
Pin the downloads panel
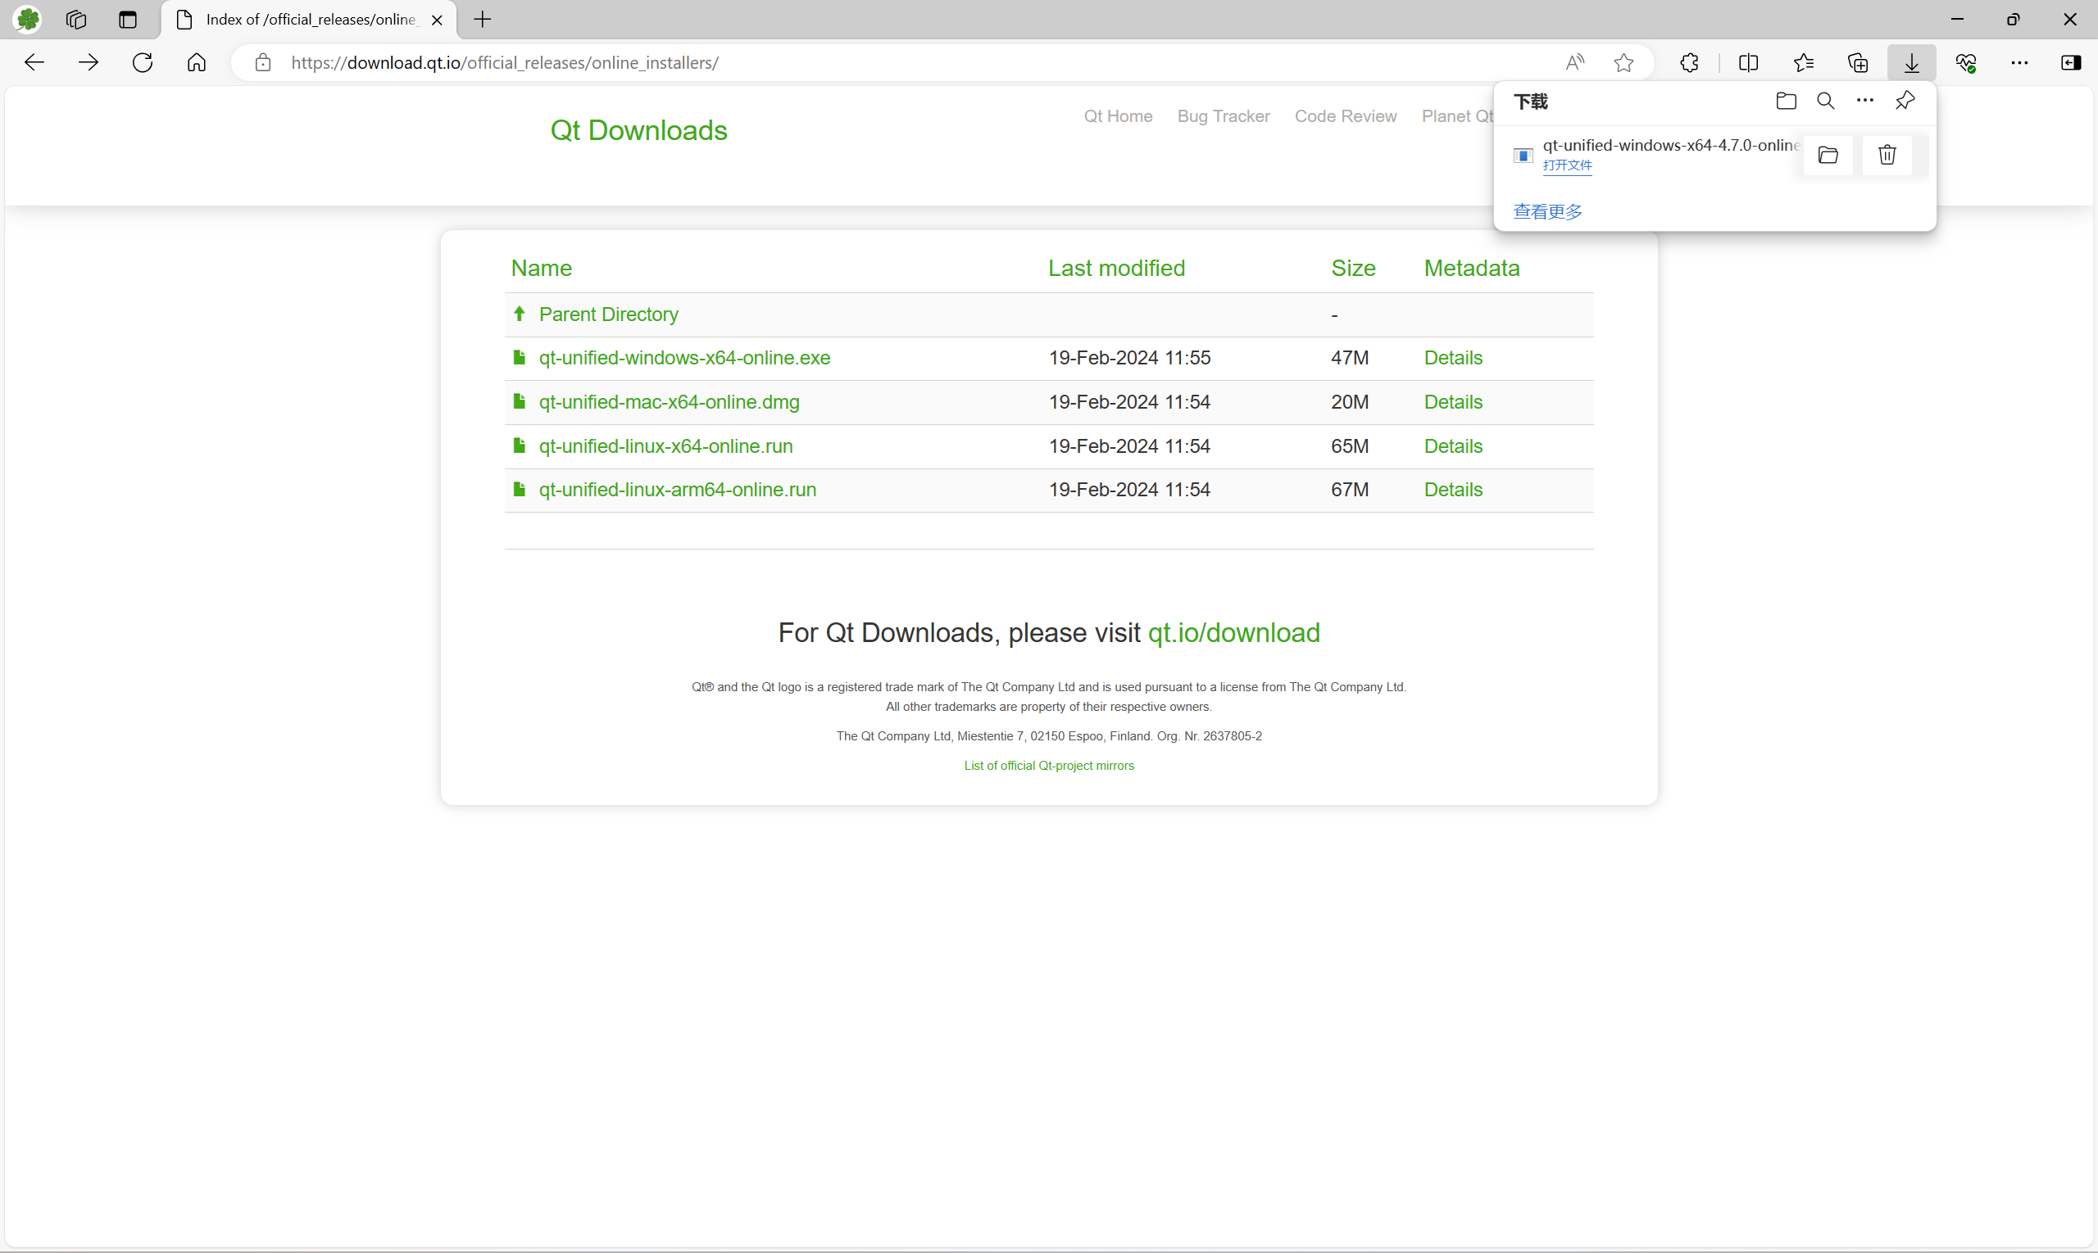(1905, 102)
